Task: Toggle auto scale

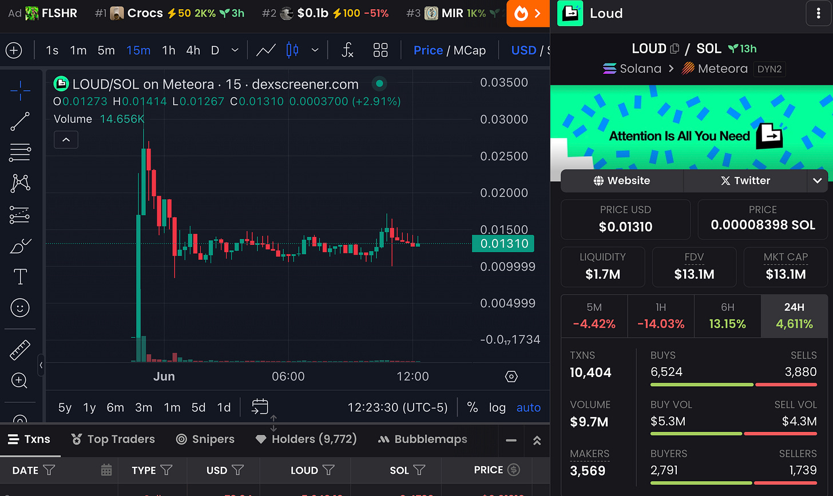Action: pyautogui.click(x=528, y=407)
